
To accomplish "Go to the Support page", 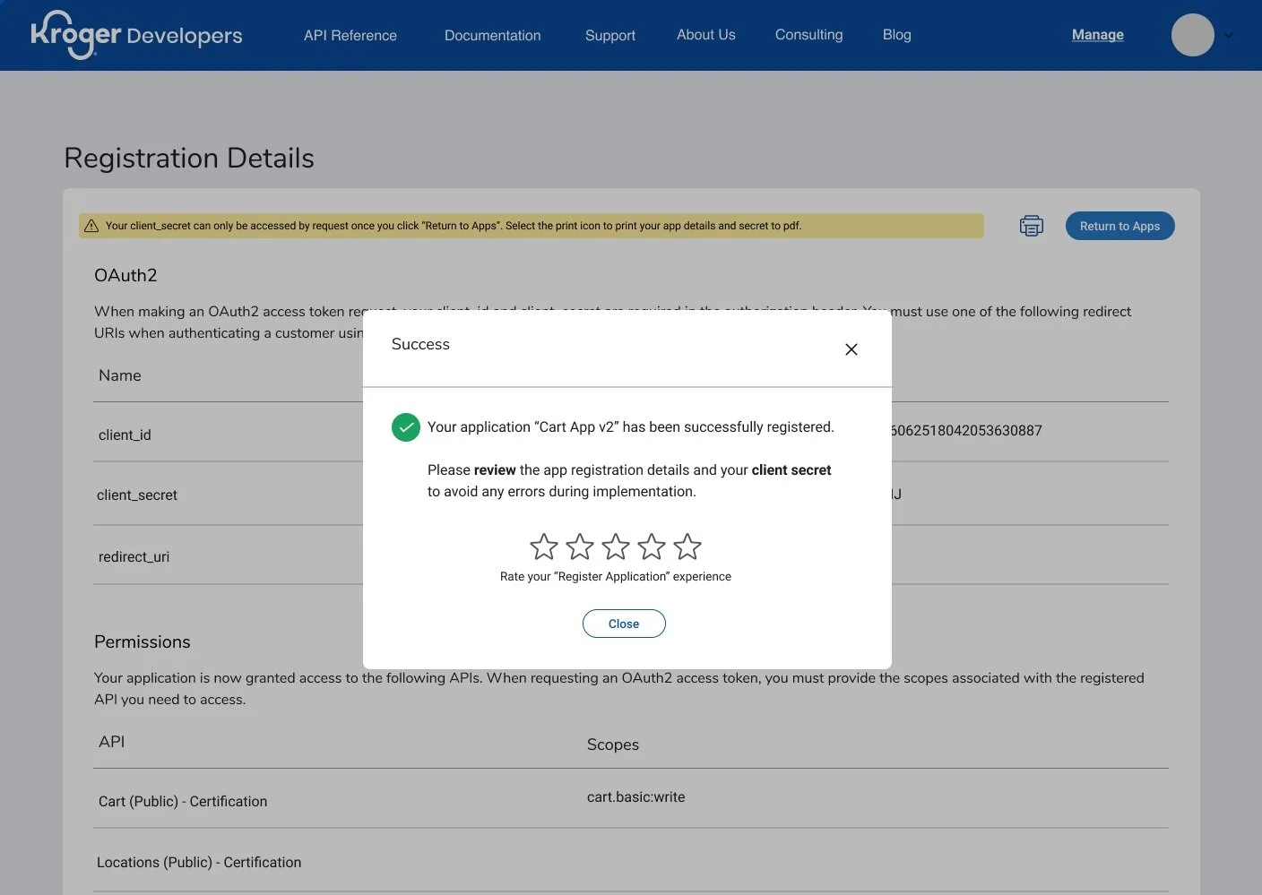I will pos(610,35).
